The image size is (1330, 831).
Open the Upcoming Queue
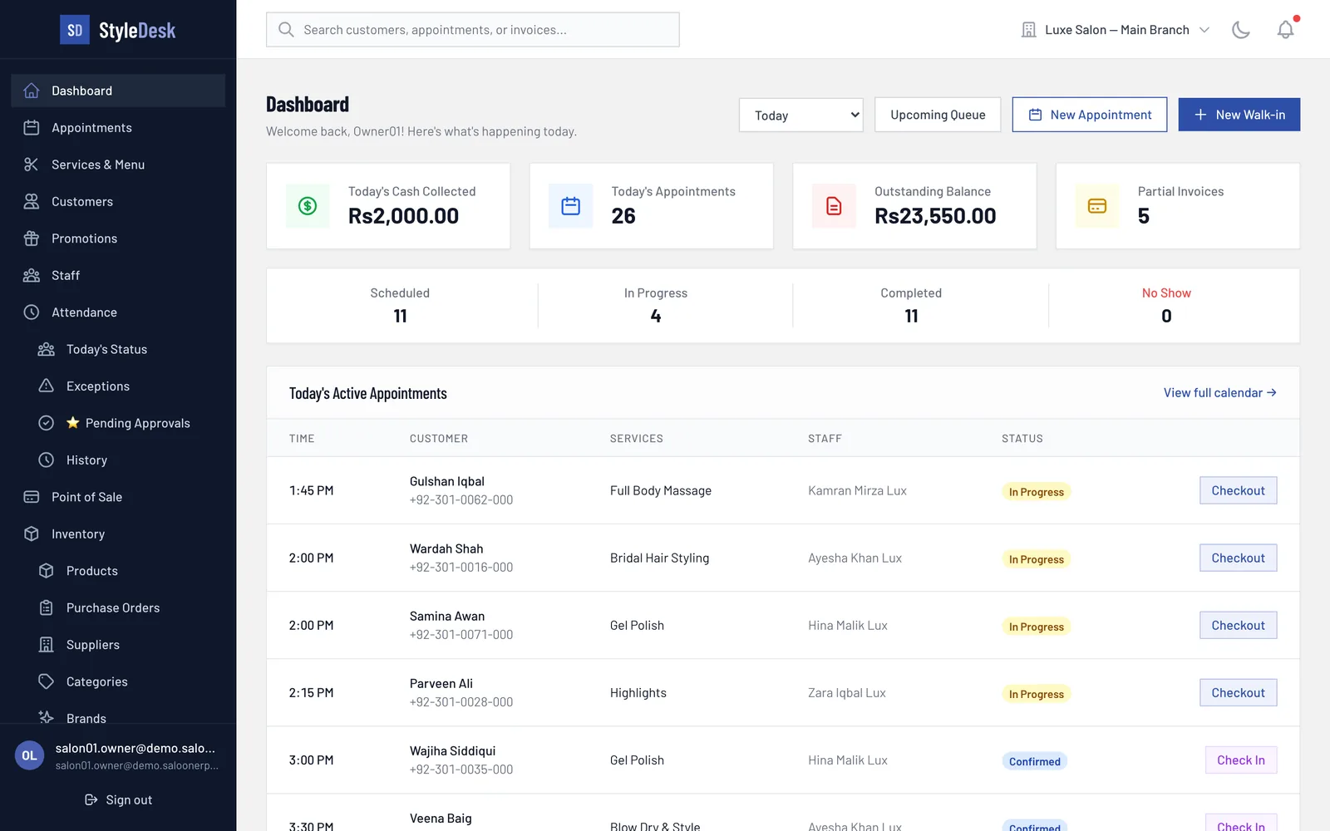click(x=938, y=115)
